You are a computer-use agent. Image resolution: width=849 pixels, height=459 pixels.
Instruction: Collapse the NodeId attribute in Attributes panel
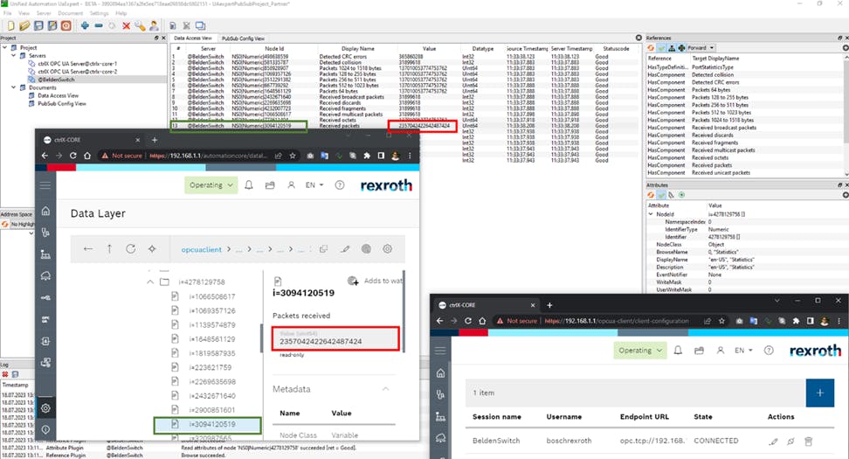pyautogui.click(x=651, y=214)
